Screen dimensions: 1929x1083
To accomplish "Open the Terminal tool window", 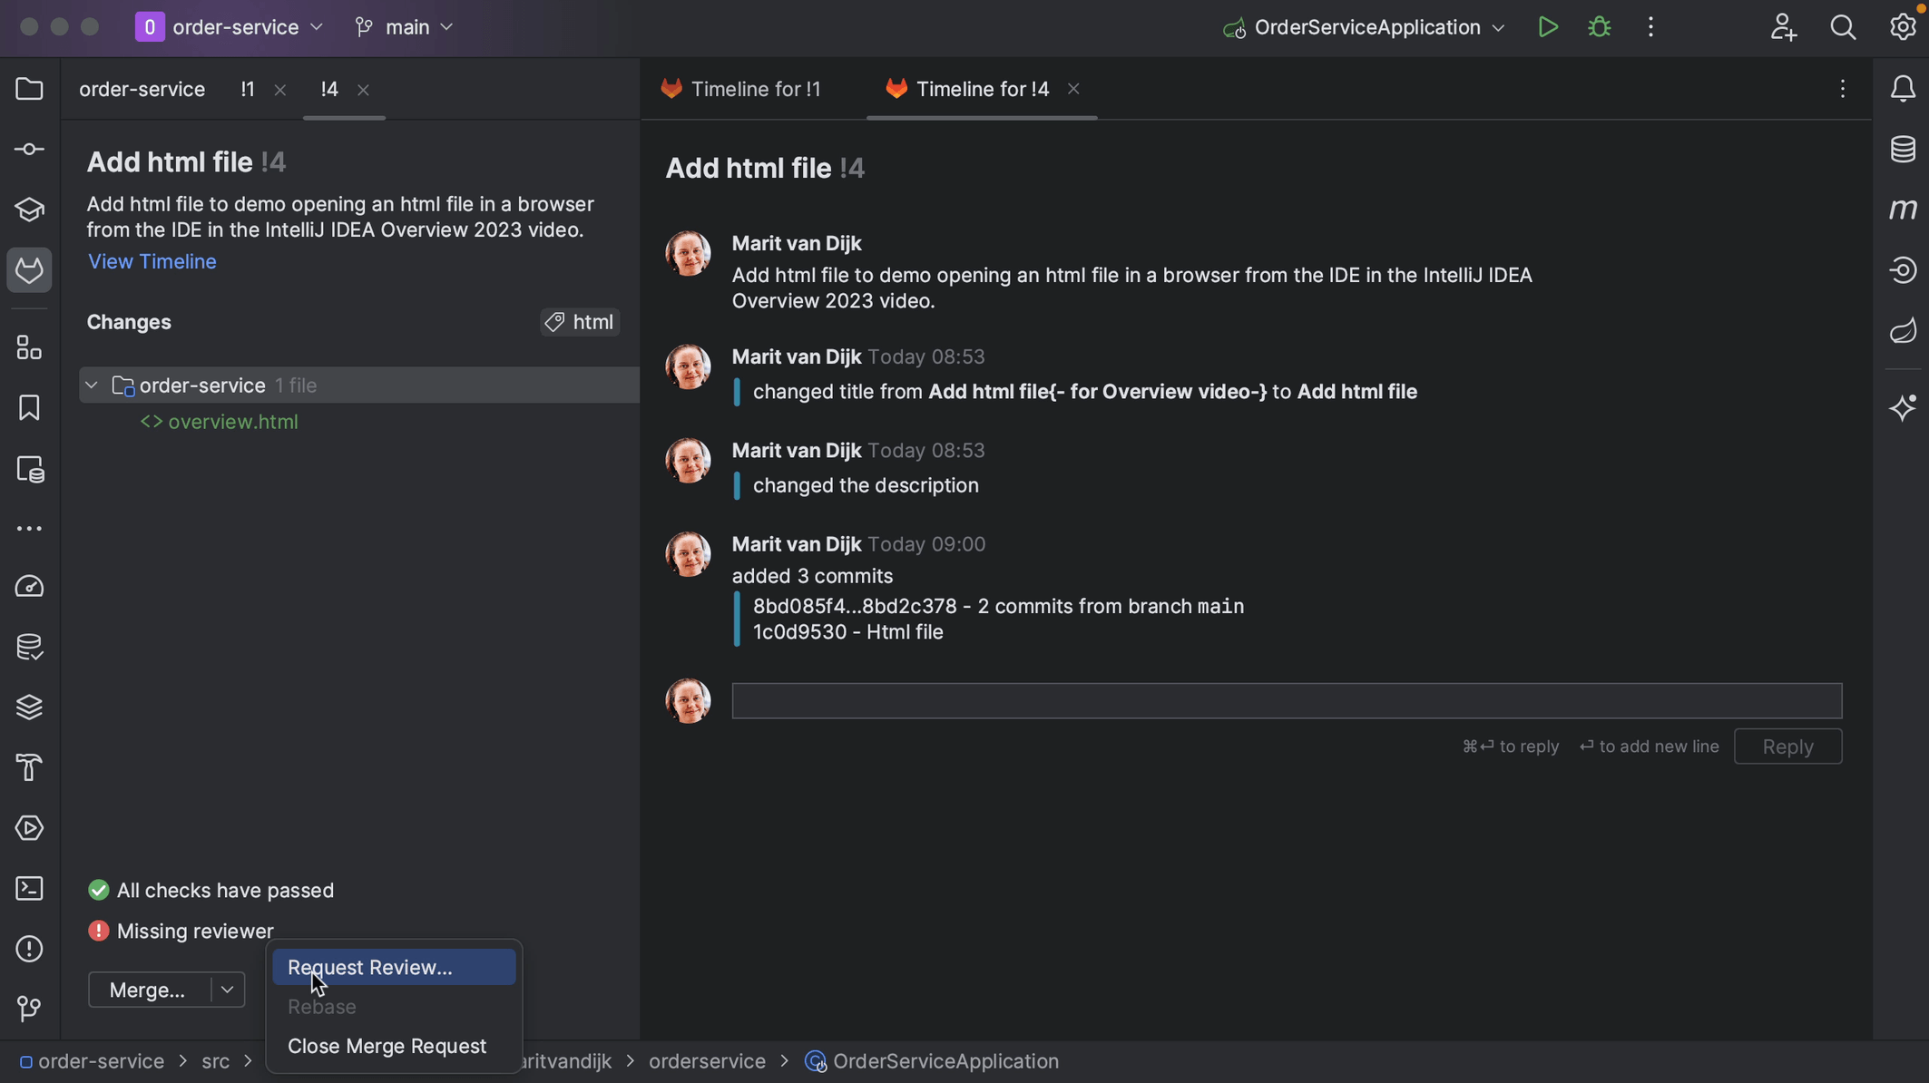I will [x=29, y=889].
